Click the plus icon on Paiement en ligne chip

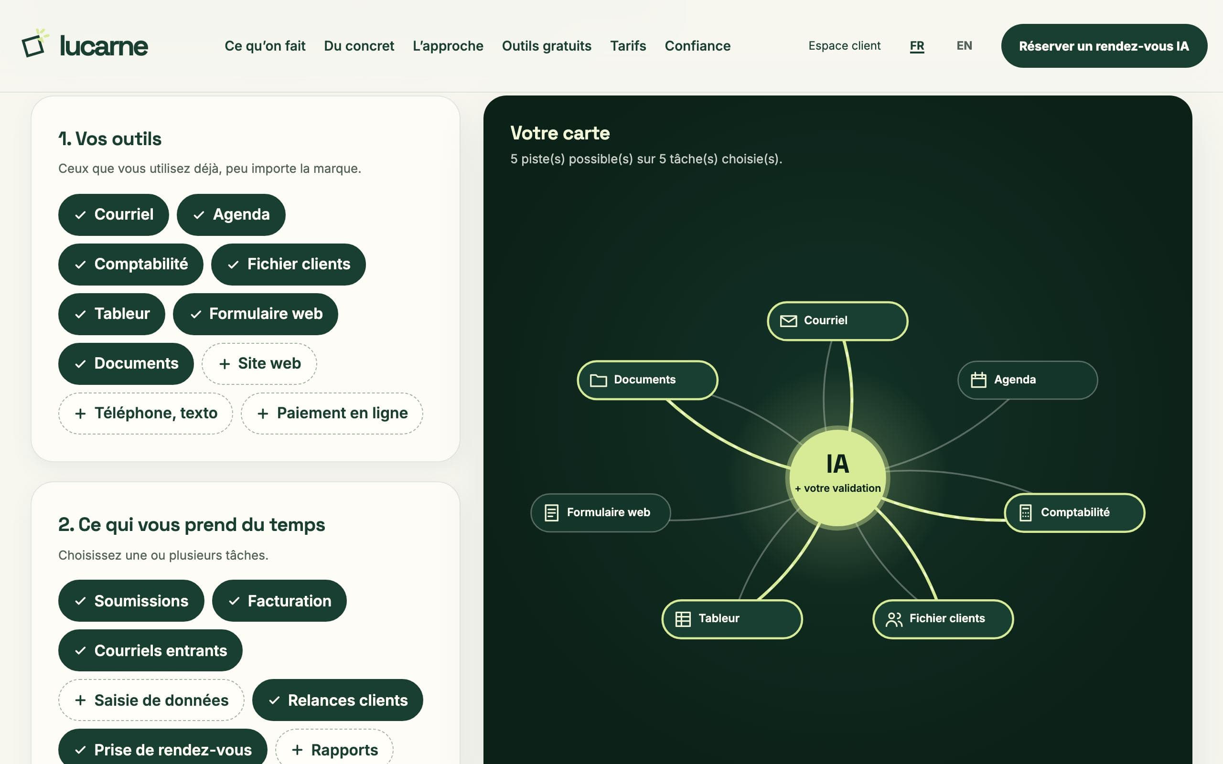(263, 414)
